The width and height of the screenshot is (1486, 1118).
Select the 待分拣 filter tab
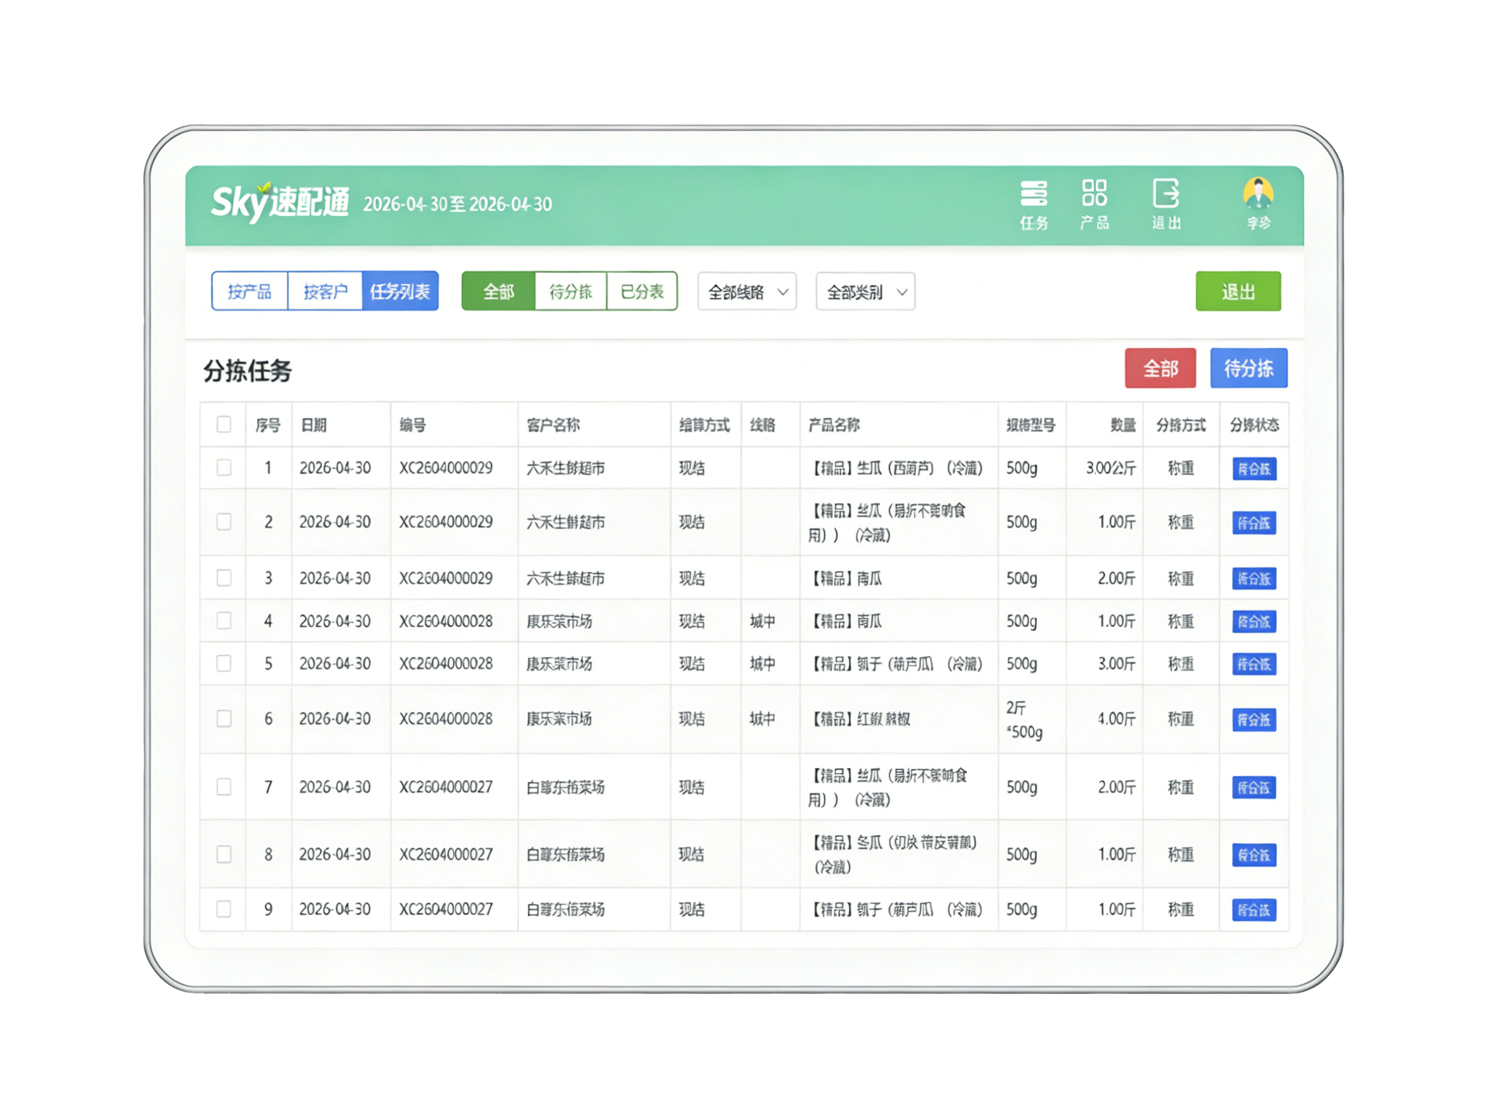click(x=570, y=291)
